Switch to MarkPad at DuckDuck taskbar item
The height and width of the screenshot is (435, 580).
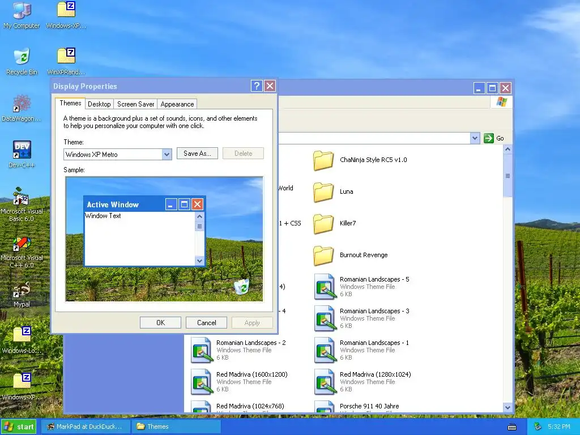pos(85,427)
